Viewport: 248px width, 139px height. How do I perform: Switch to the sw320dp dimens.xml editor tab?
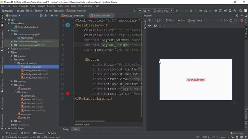point(74,15)
